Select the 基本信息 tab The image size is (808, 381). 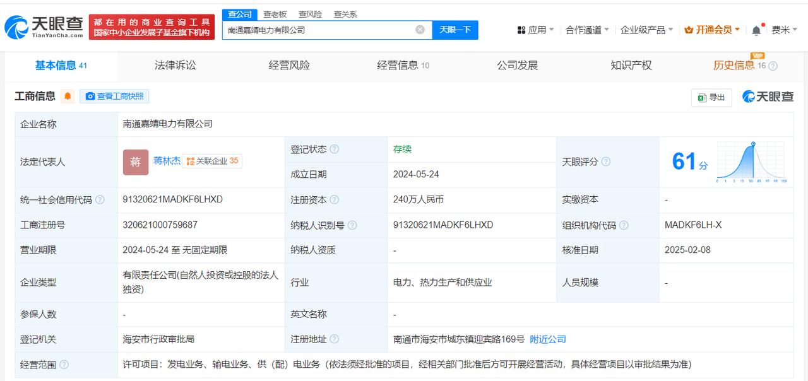pos(61,66)
